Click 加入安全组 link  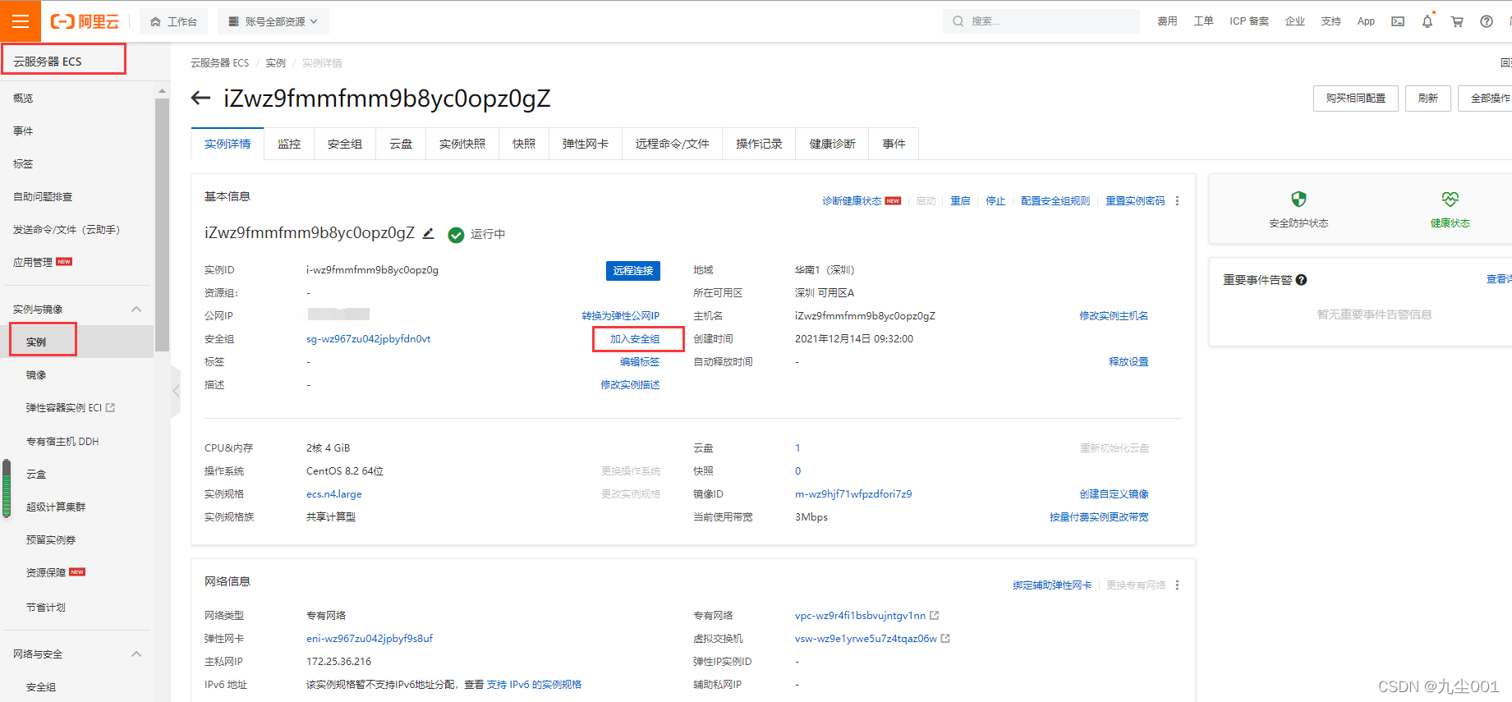[635, 339]
